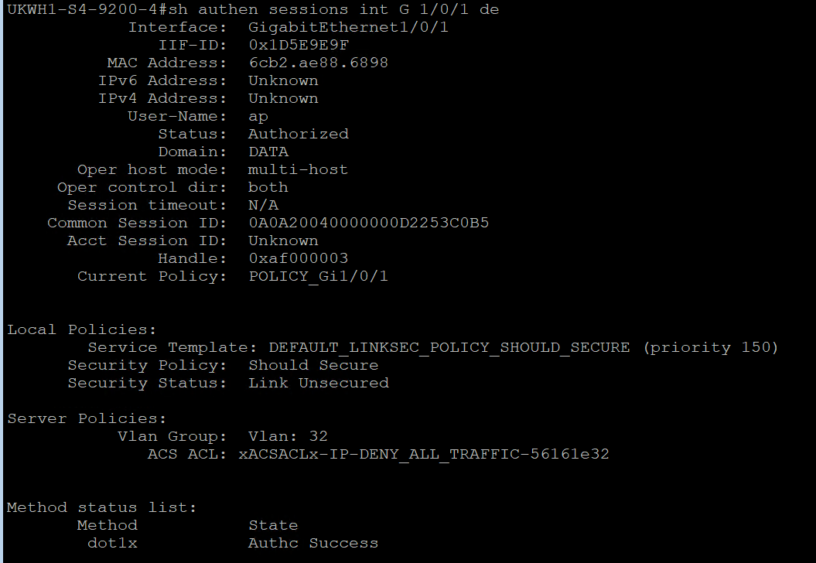Click the Handle value 0xaf000003
This screenshot has height=563, width=816.
click(x=299, y=258)
